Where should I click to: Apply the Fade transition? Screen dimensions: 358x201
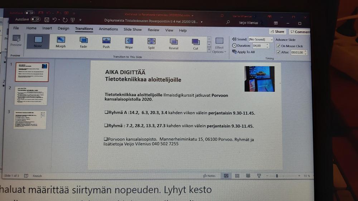(x=83, y=42)
